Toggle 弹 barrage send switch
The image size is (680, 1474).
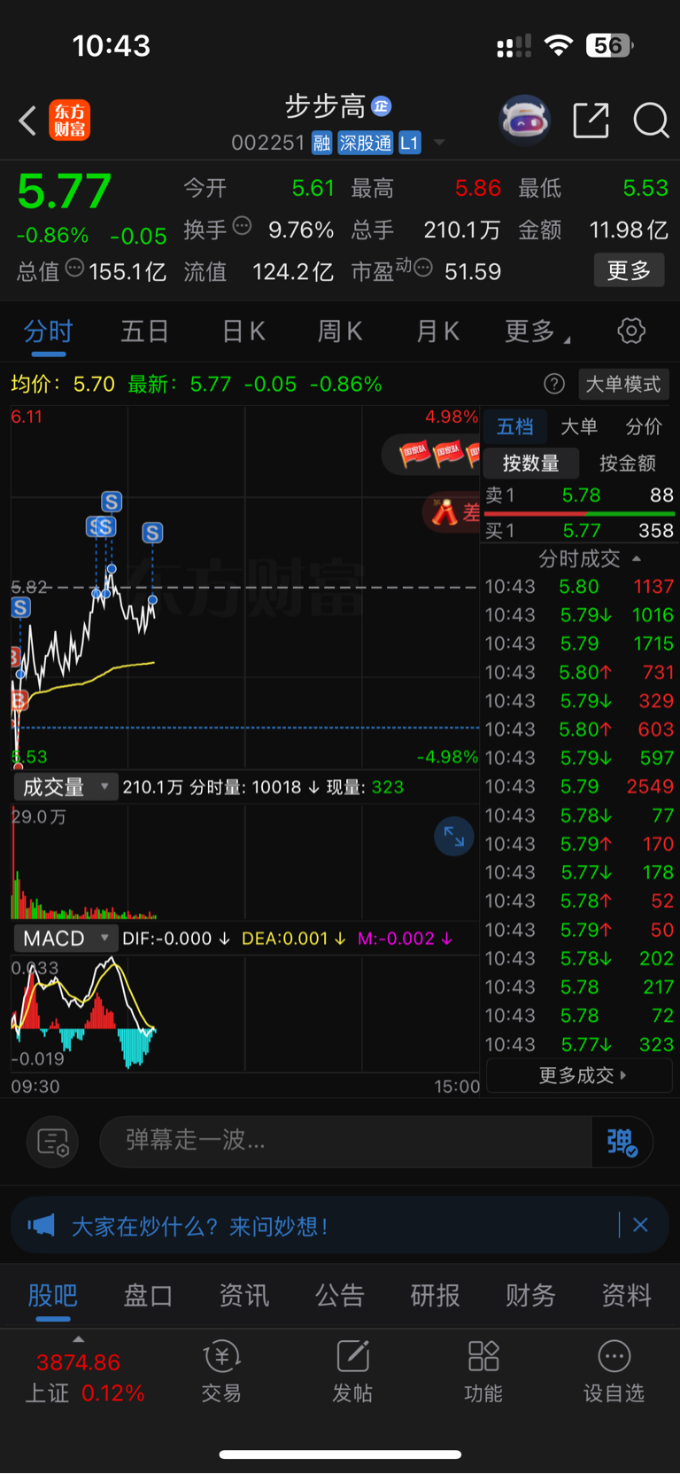coord(622,1142)
